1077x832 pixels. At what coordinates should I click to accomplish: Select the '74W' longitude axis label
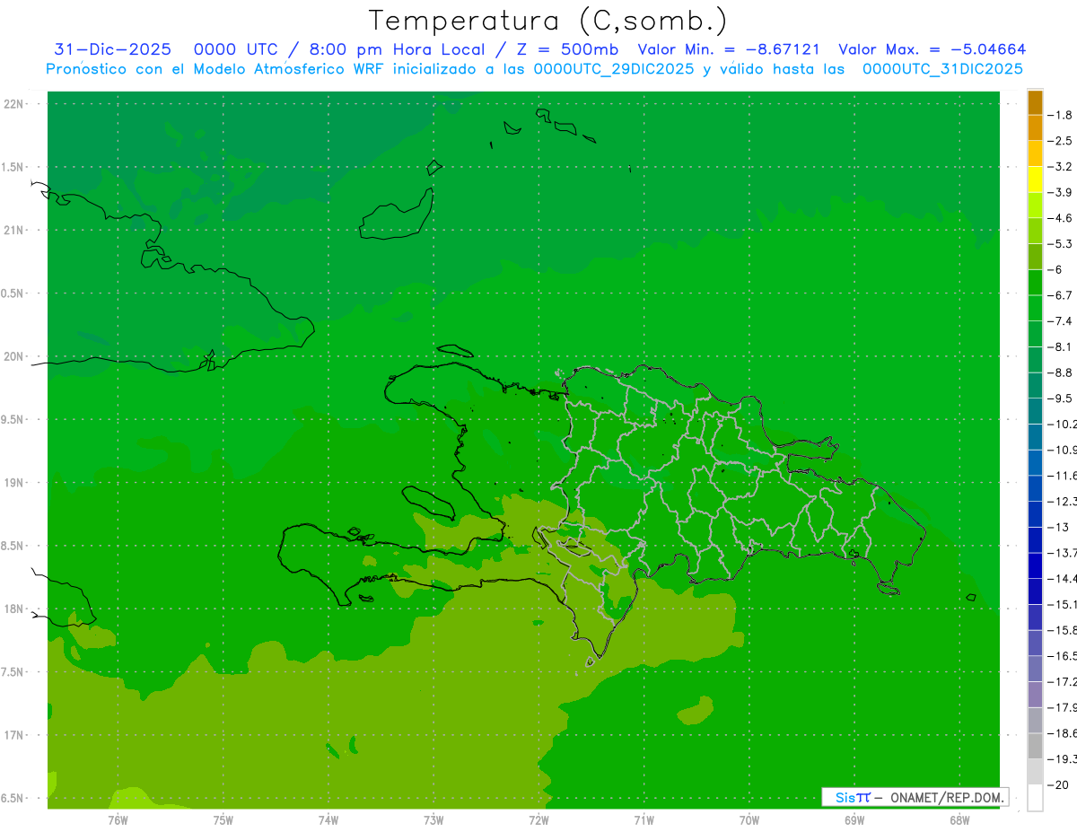[x=328, y=820]
